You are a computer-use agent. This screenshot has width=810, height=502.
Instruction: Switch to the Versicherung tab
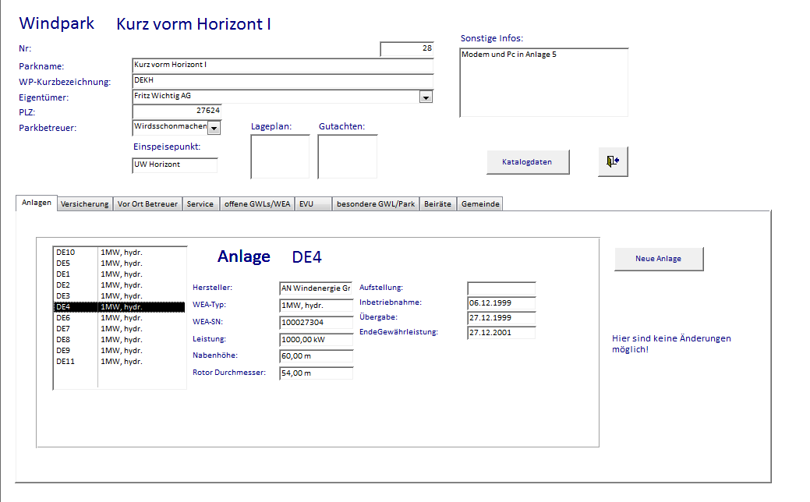click(85, 204)
